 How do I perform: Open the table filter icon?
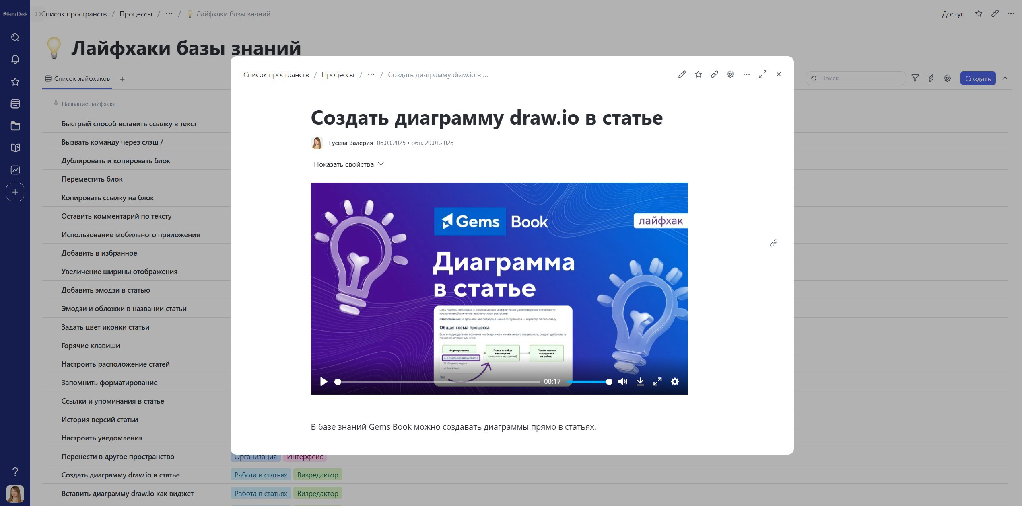coord(915,78)
